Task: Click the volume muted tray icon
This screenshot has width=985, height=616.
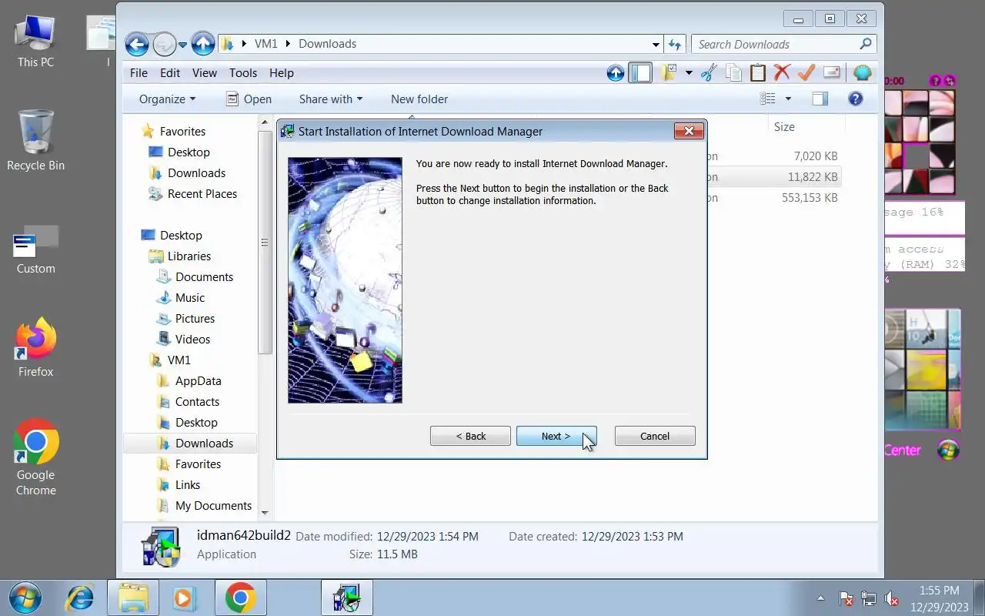Action: [893, 598]
